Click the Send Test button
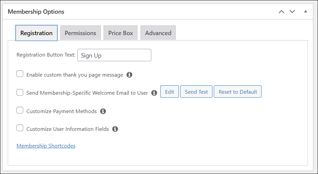The width and height of the screenshot is (318, 174). 196,92
